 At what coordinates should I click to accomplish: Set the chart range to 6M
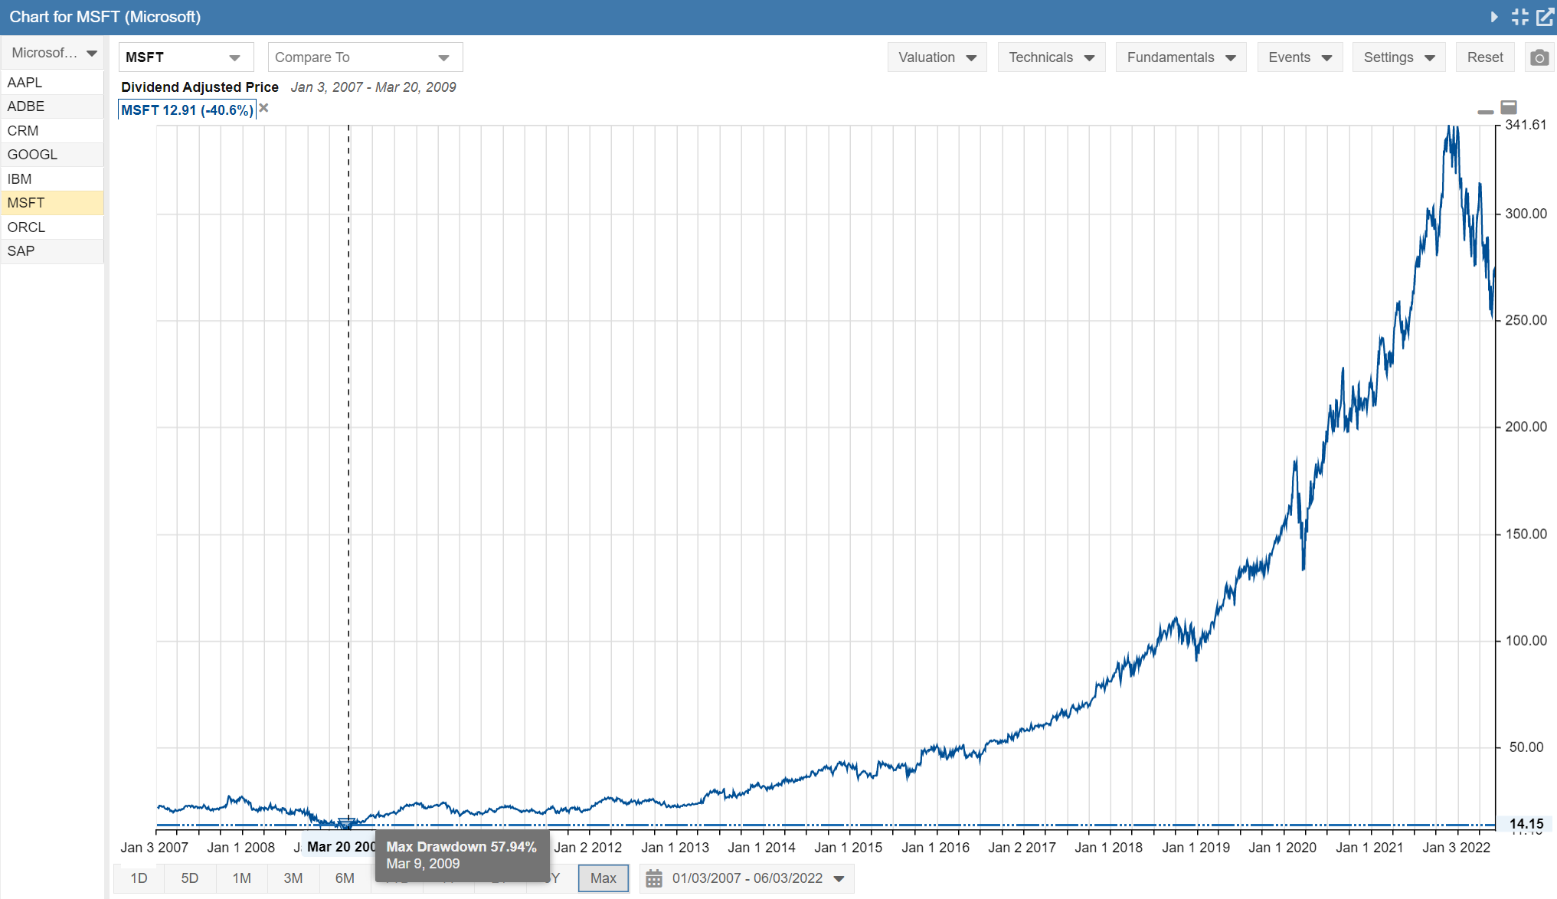345,878
